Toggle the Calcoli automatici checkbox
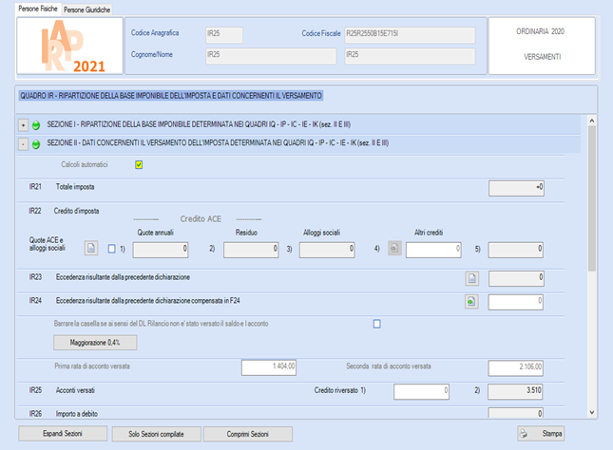 139,165
